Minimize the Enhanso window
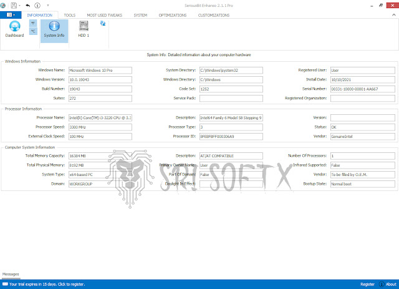 (372, 6)
